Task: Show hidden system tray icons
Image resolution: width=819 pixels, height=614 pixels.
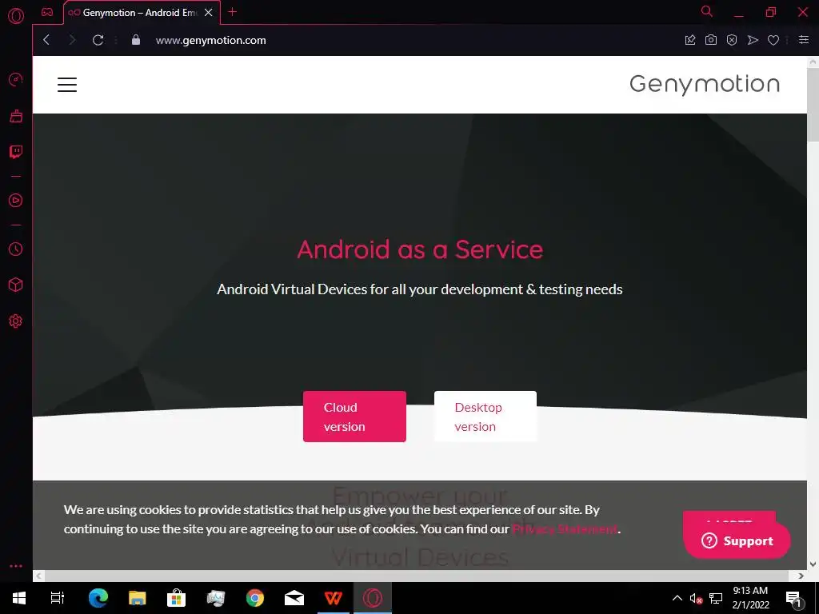Action: coord(677,598)
